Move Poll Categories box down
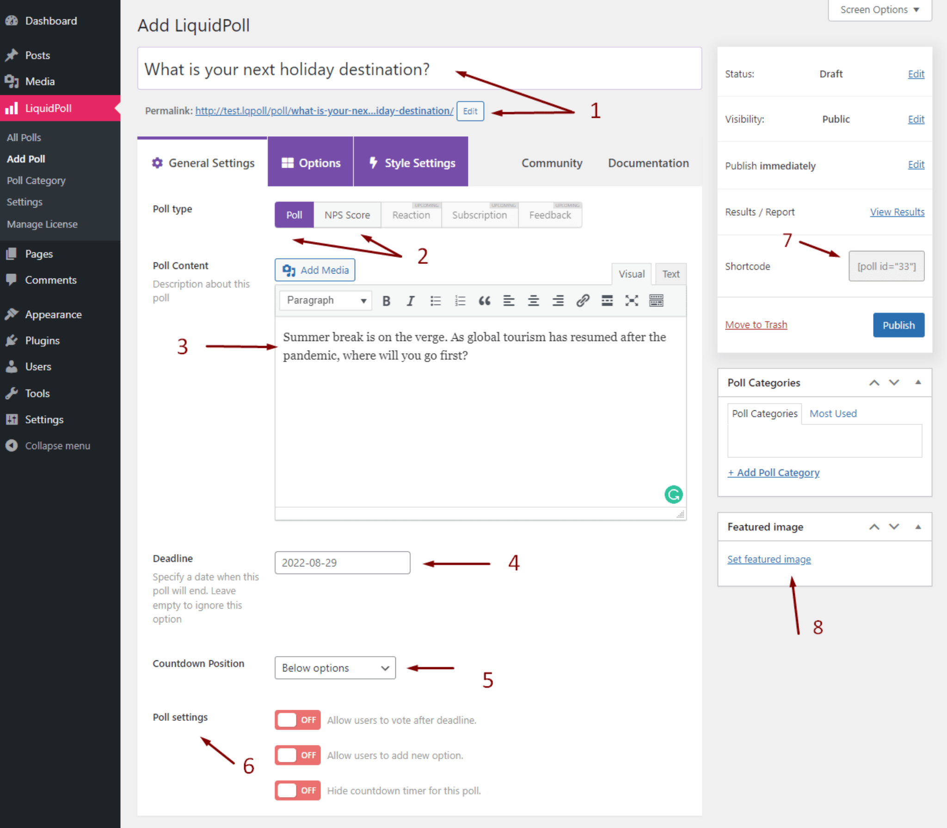Viewport: 947px width, 828px height. tap(894, 383)
